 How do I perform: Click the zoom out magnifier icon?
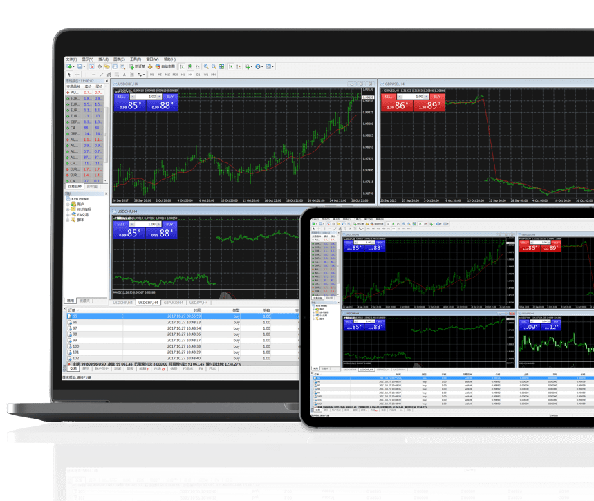click(x=213, y=67)
